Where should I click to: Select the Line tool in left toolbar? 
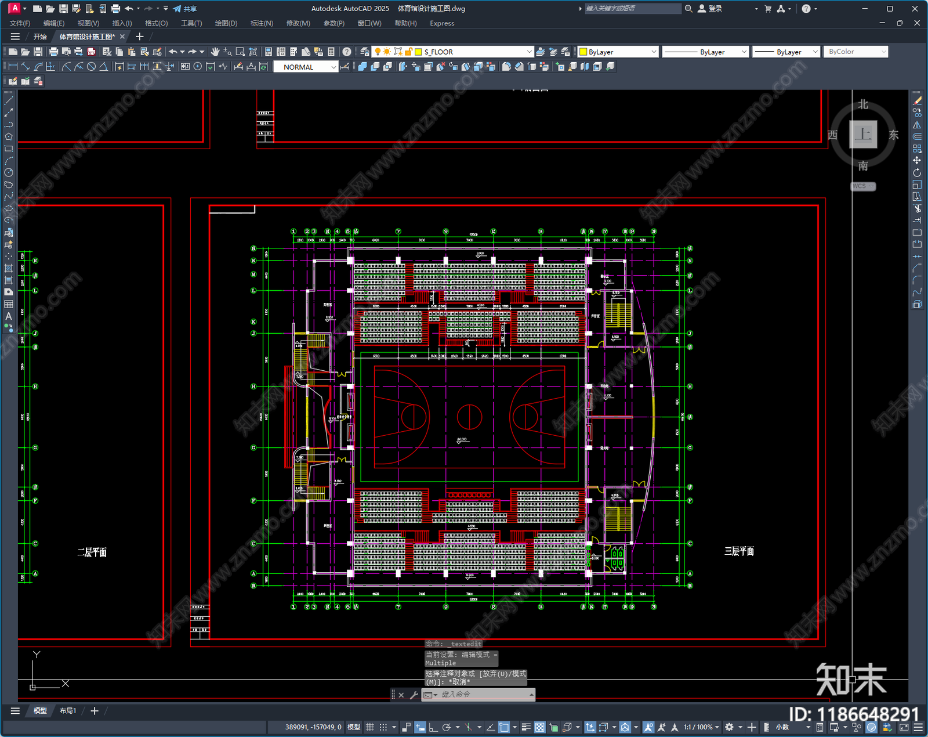click(9, 100)
